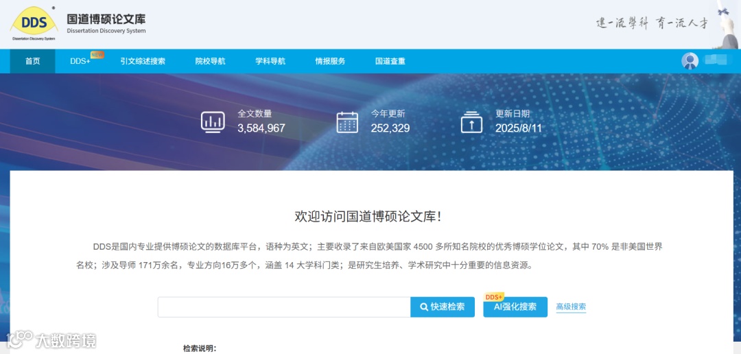Click the full-text count chart icon
This screenshot has width=741, height=354.
[213, 122]
